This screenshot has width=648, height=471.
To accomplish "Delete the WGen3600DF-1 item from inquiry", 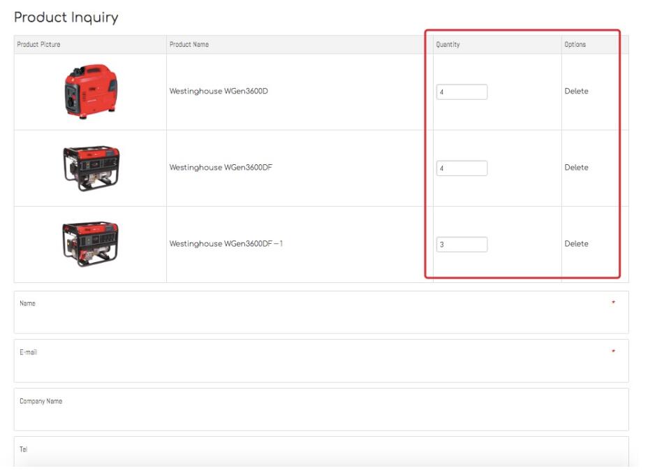I will [576, 244].
